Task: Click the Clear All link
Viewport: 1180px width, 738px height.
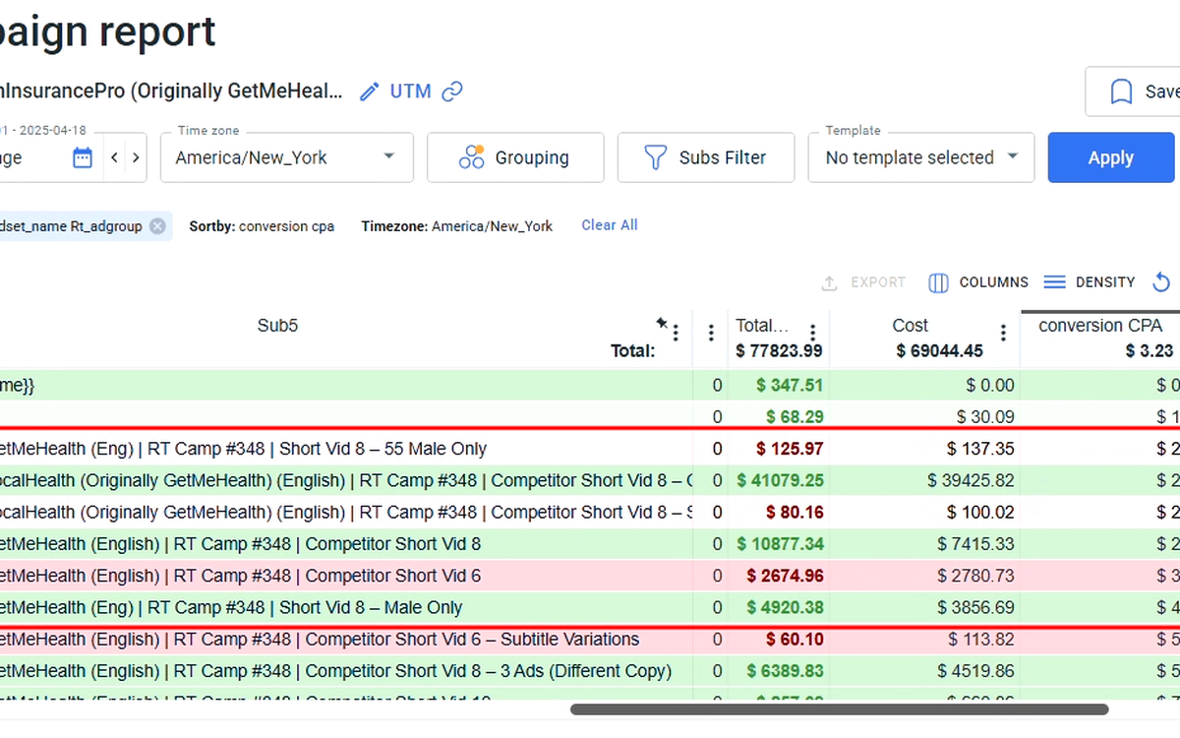Action: tap(610, 225)
